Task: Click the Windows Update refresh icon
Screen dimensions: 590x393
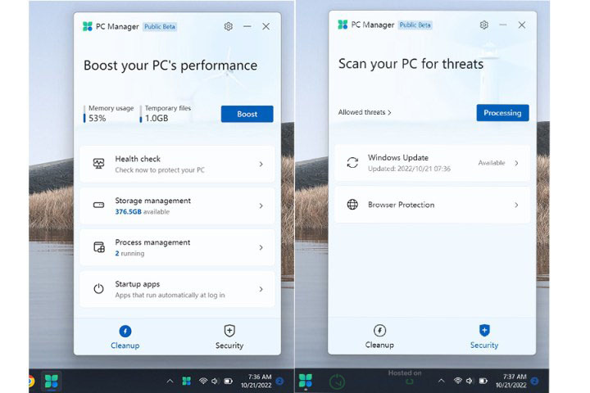Action: coord(352,163)
